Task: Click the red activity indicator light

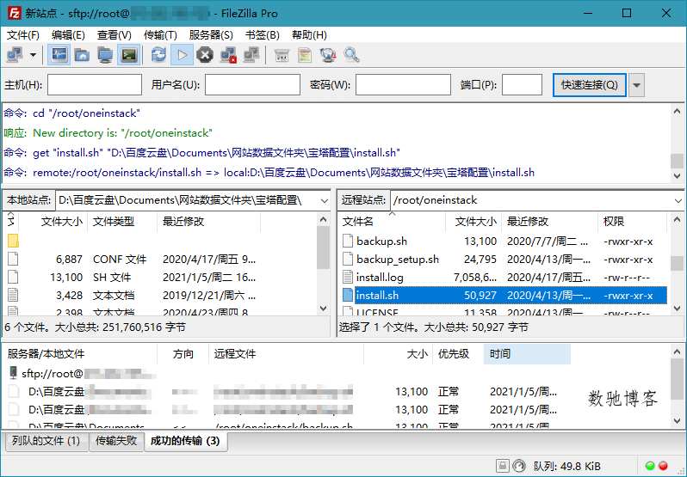Action: (664, 466)
